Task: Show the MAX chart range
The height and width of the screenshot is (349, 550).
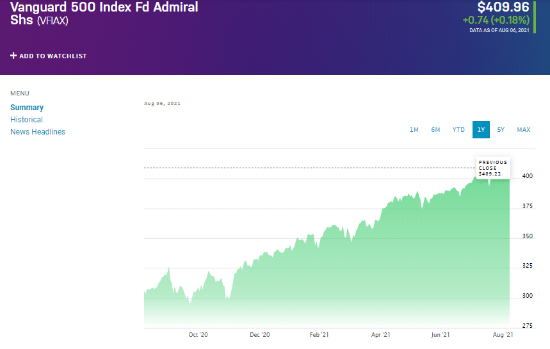Action: coord(524,130)
